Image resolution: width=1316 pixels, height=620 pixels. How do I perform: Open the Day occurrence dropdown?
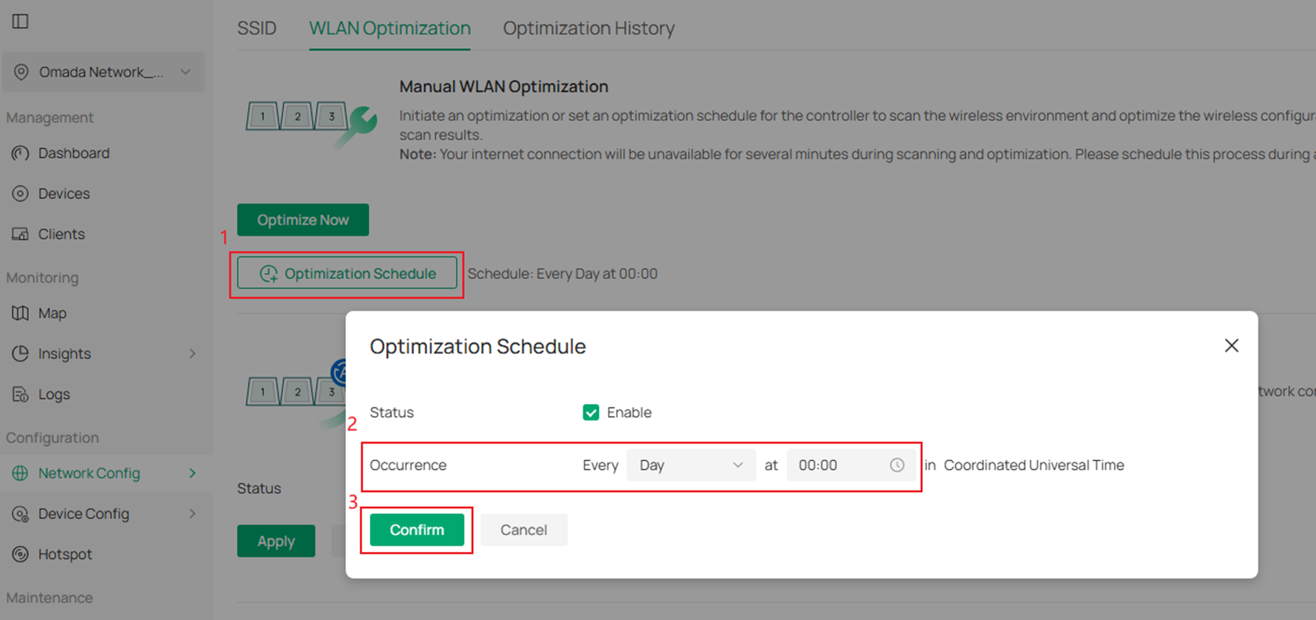pos(690,465)
